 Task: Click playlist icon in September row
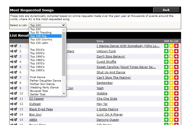[x=16, y=83]
